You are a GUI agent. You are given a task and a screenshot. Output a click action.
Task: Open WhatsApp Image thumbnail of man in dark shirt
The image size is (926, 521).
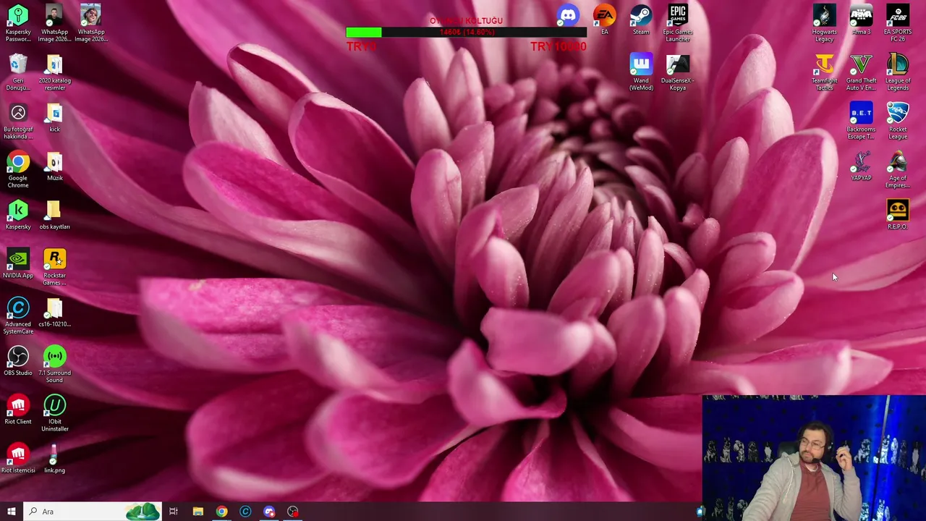(x=54, y=22)
